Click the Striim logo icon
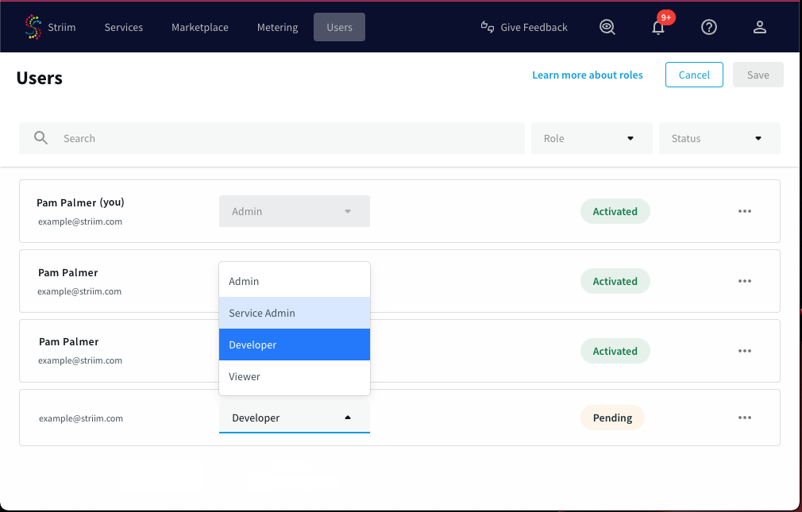802x512 pixels. coord(33,27)
